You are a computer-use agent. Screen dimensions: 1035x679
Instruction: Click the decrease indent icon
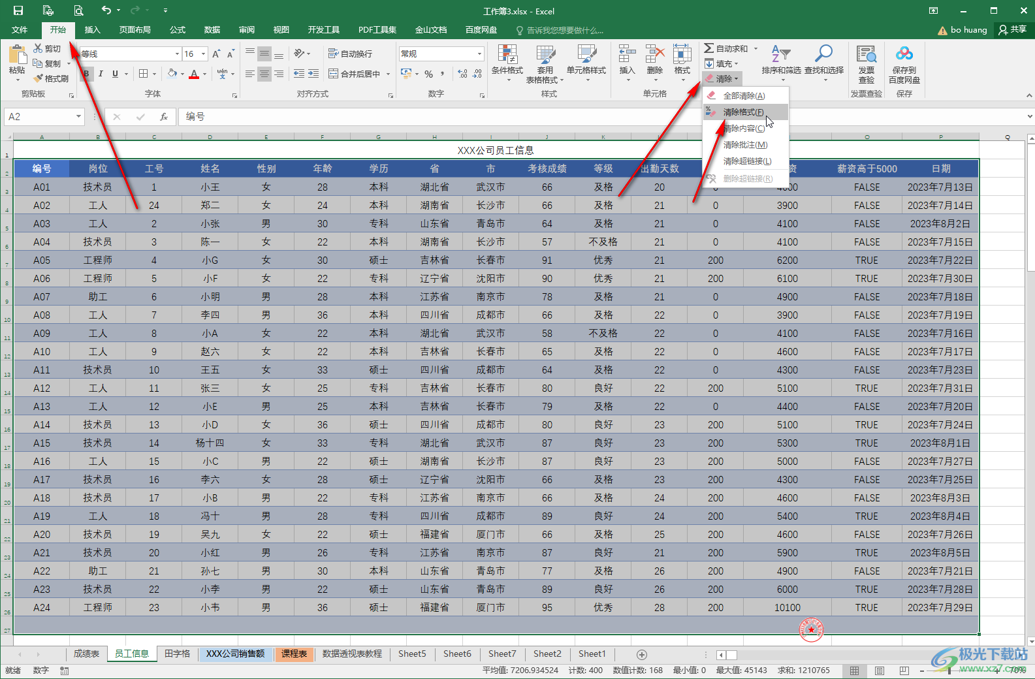coord(299,74)
